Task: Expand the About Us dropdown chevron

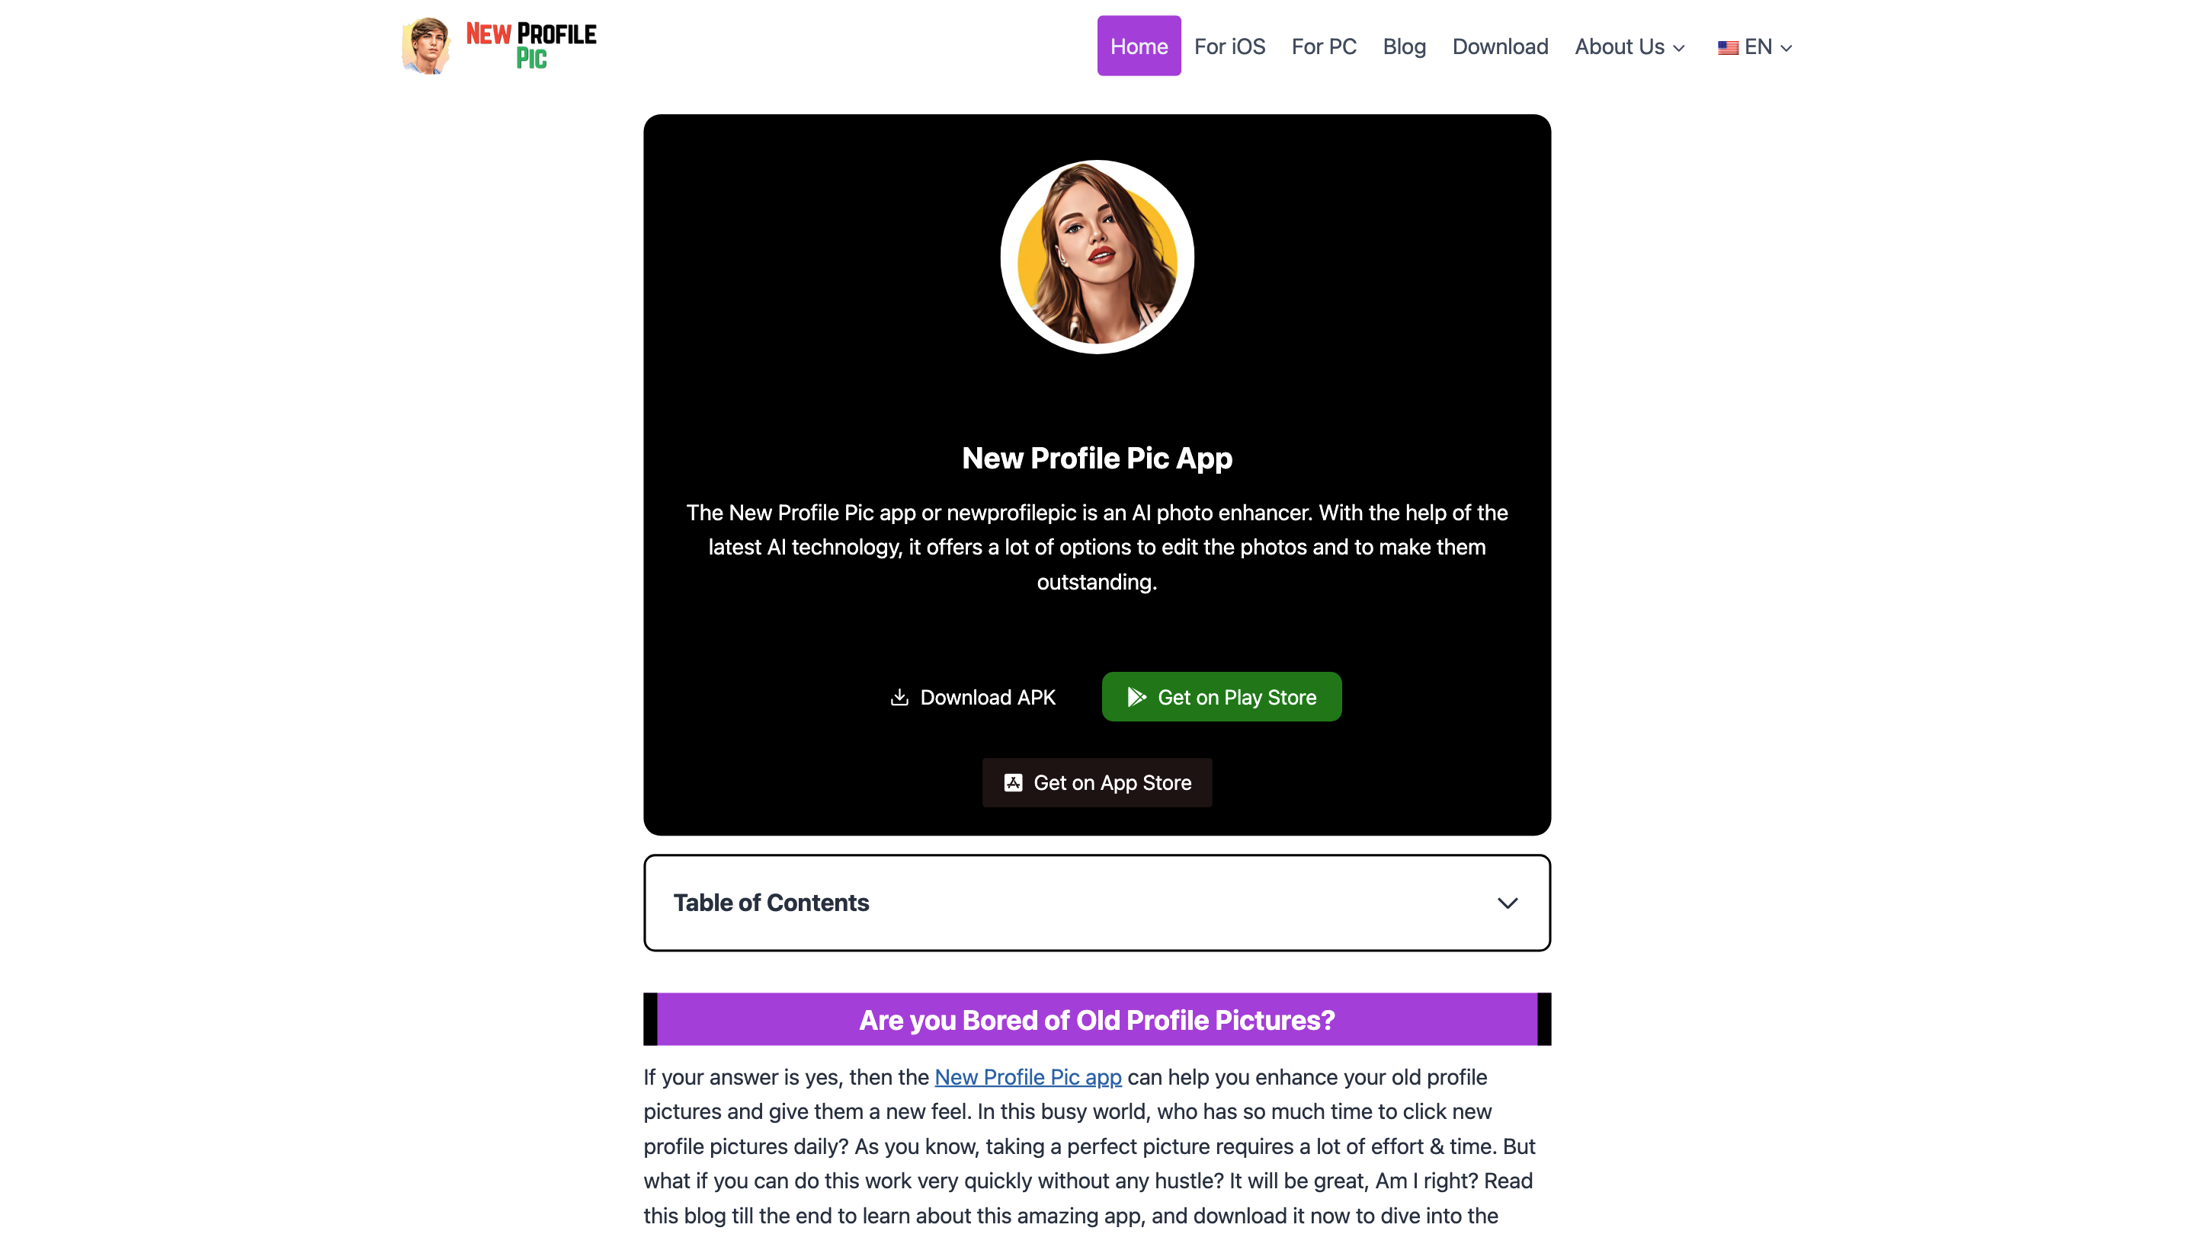Action: pos(1680,48)
